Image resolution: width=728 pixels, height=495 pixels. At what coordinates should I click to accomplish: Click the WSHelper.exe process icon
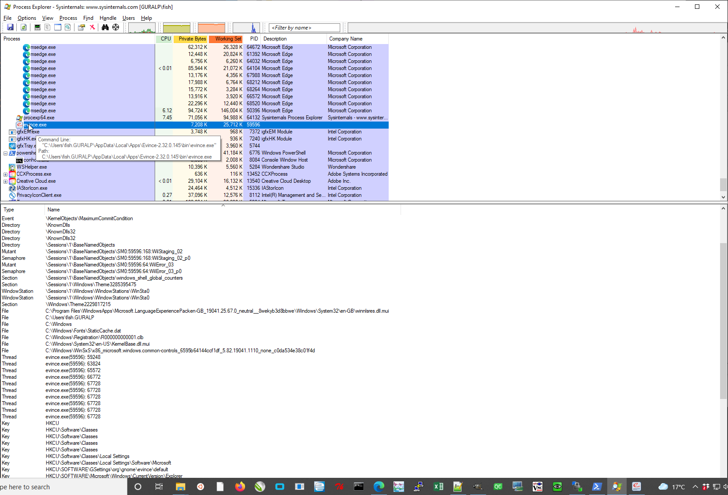click(12, 167)
